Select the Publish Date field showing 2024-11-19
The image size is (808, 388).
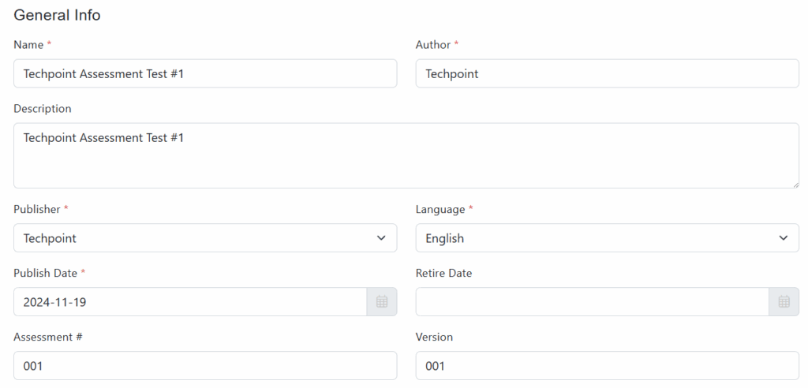coord(189,302)
